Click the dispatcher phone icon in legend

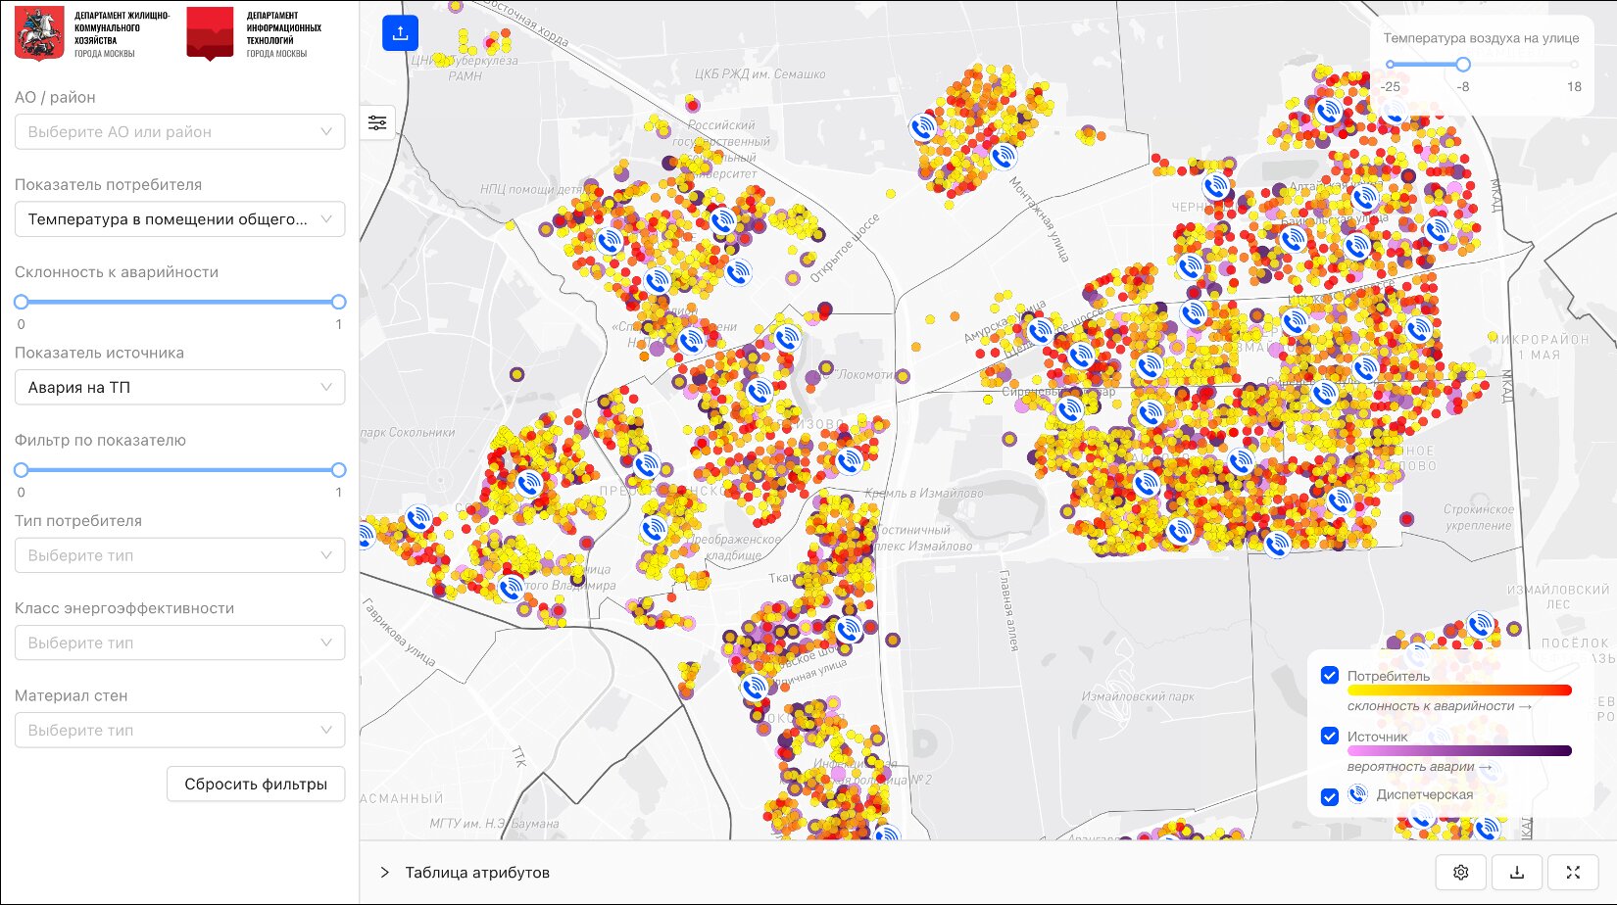1357,794
